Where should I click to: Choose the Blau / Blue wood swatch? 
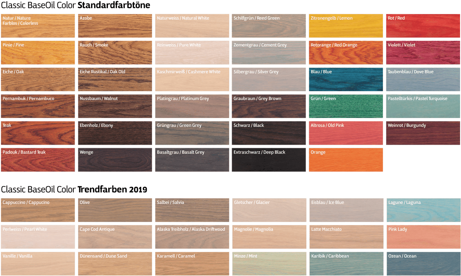(x=346, y=80)
